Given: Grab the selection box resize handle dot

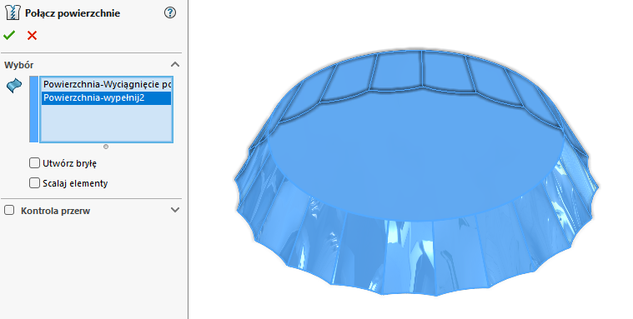Looking at the screenshot, I should click(x=106, y=147).
